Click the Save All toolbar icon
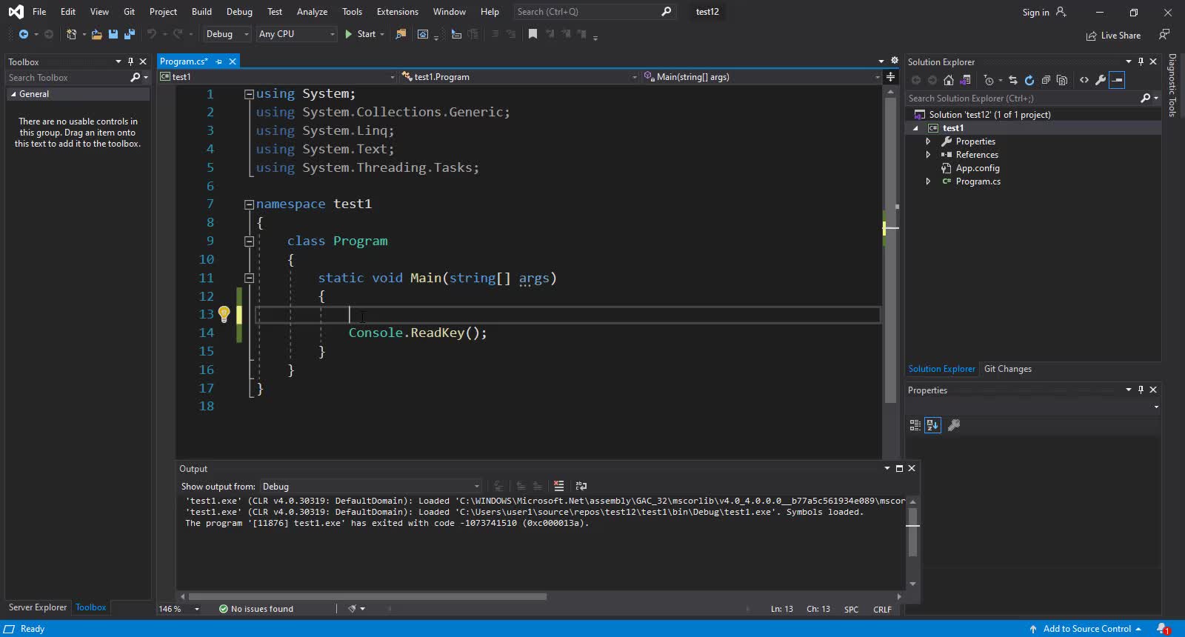Viewport: 1185px width, 637px height. [x=130, y=34]
